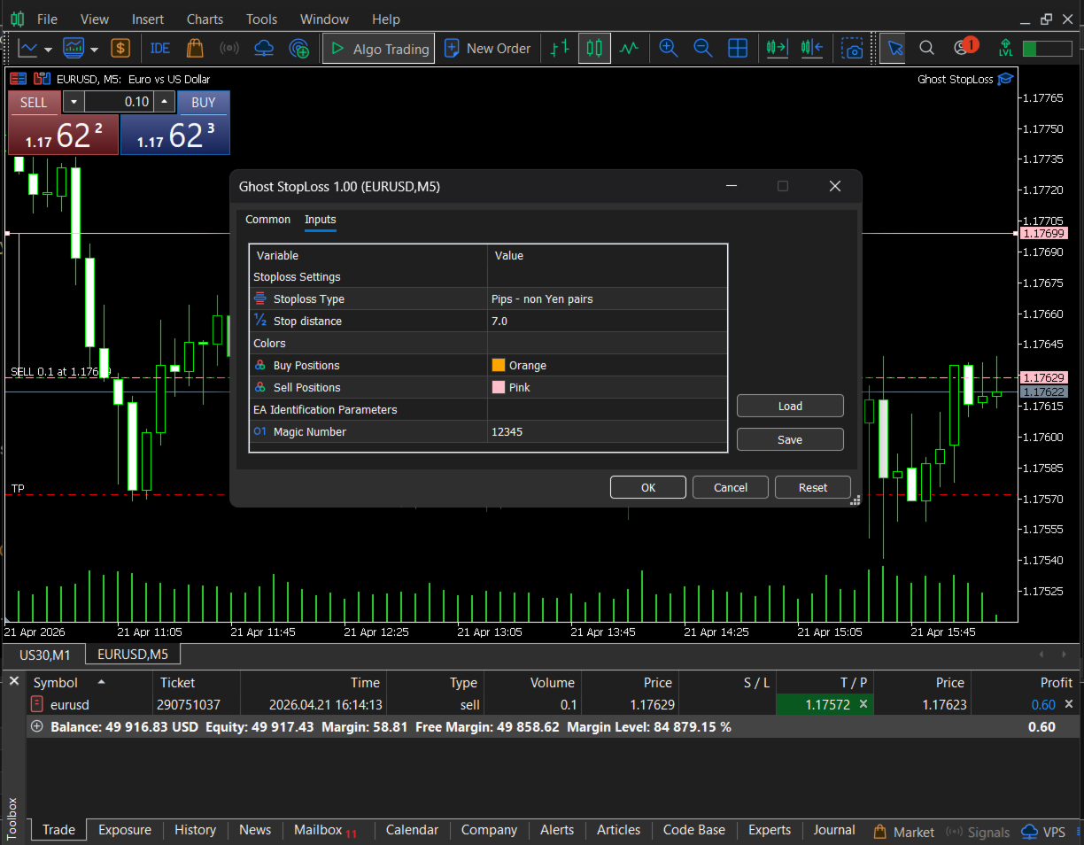This screenshot has height=845, width=1084.
Task: Switch to the Common tab
Action: [x=267, y=220]
